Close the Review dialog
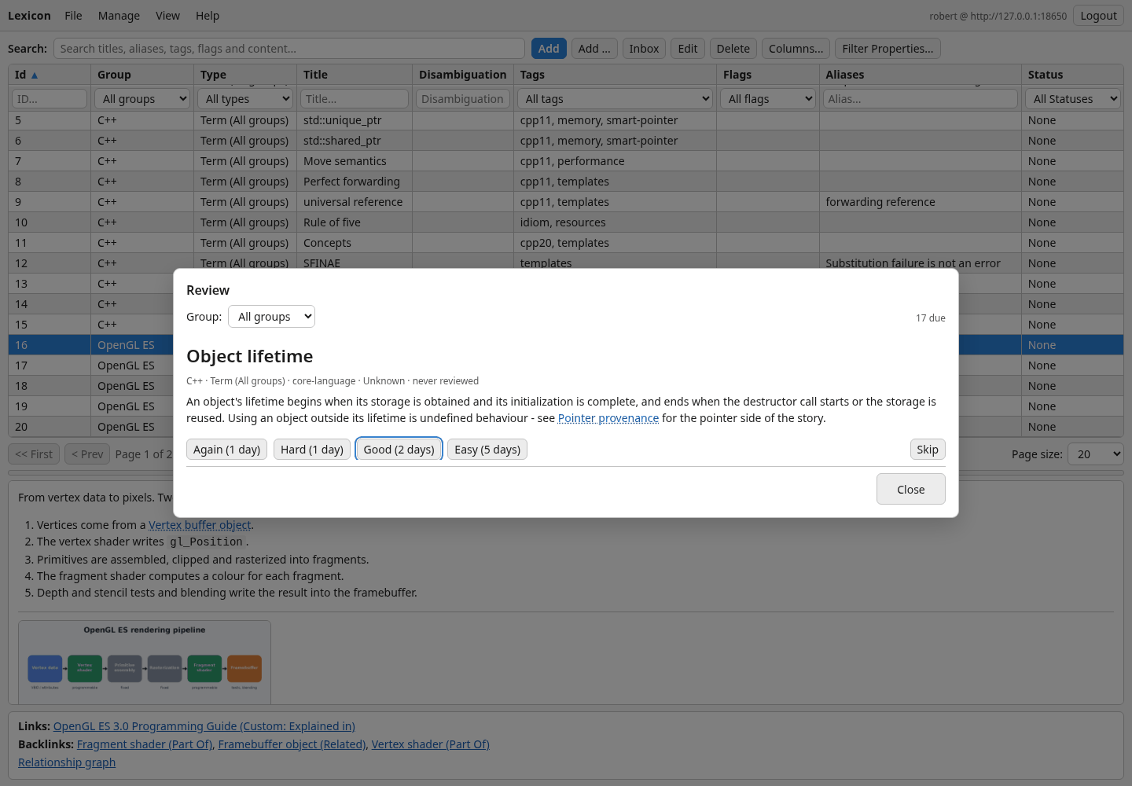Image resolution: width=1132 pixels, height=786 pixels. (x=911, y=489)
